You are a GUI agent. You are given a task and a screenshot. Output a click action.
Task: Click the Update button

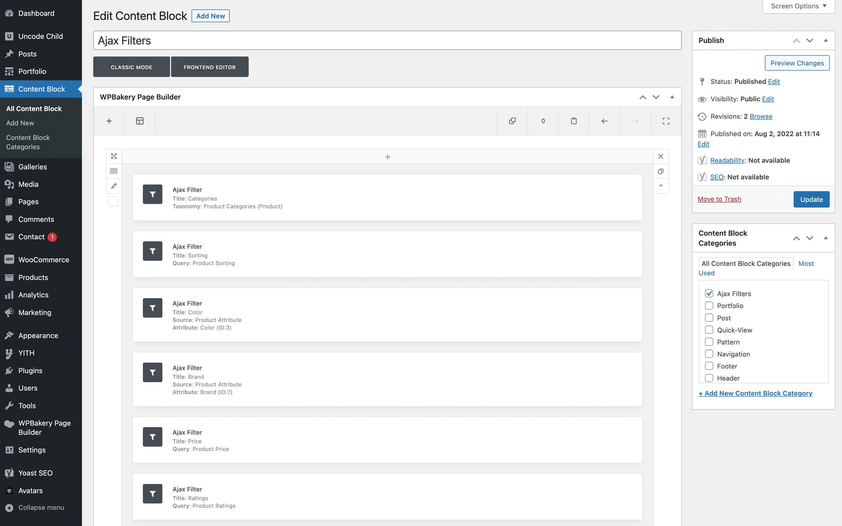click(x=811, y=199)
